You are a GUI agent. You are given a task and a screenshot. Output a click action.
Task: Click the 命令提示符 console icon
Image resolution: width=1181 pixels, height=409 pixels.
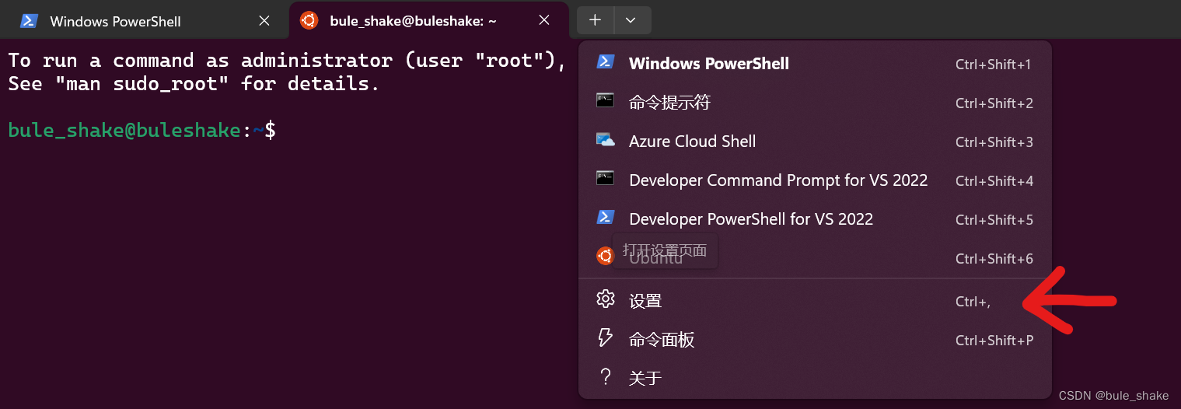606,100
